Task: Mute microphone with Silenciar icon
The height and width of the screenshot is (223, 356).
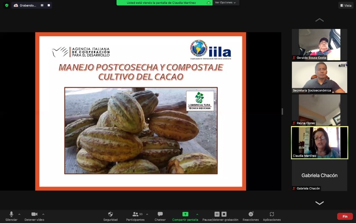Action: pos(11,214)
